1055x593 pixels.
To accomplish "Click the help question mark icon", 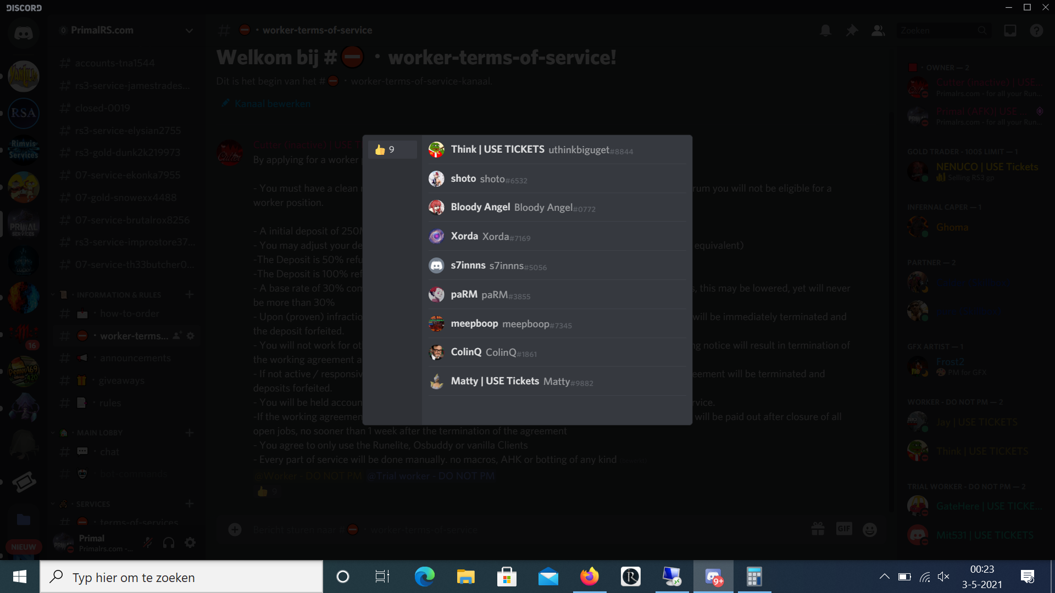I will pyautogui.click(x=1036, y=31).
